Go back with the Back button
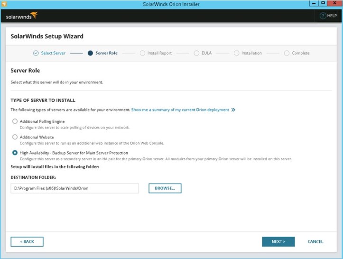The height and width of the screenshot is (259, 343). (x=27, y=241)
